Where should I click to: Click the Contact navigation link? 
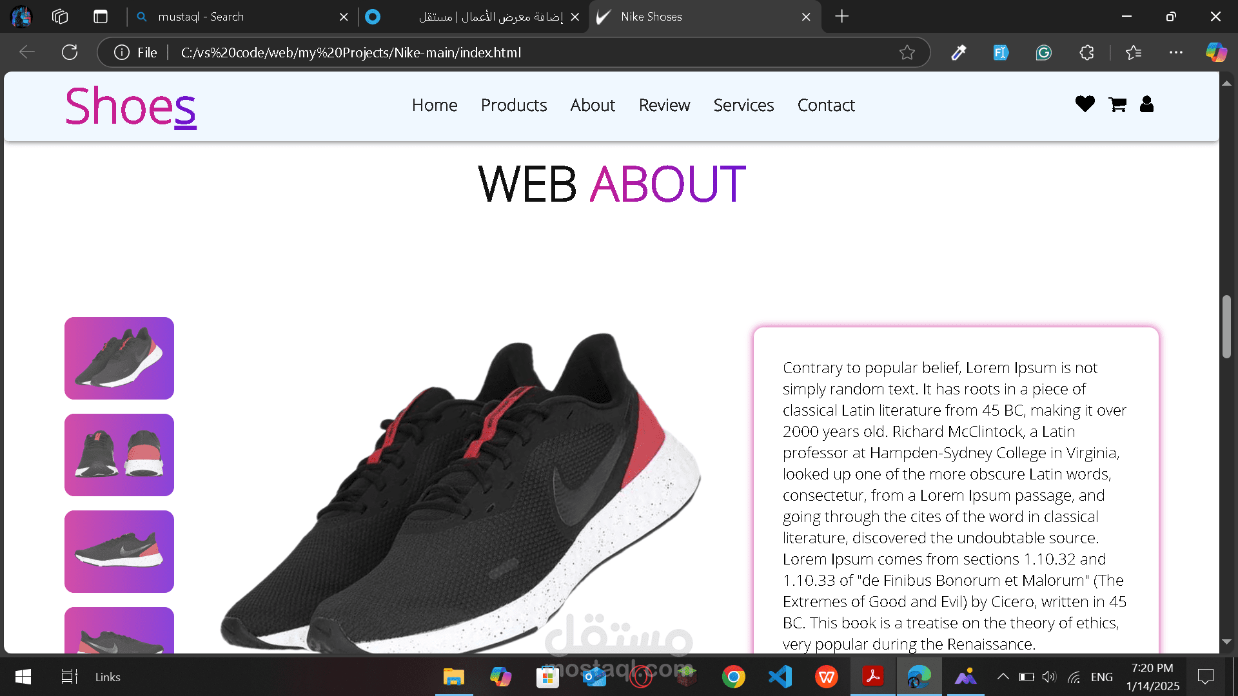click(825, 105)
